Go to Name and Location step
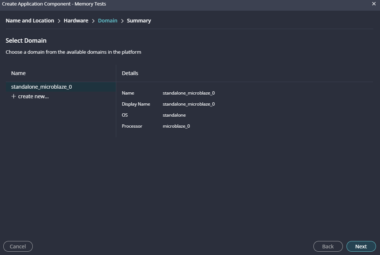This screenshot has width=380, height=255. [x=30, y=21]
